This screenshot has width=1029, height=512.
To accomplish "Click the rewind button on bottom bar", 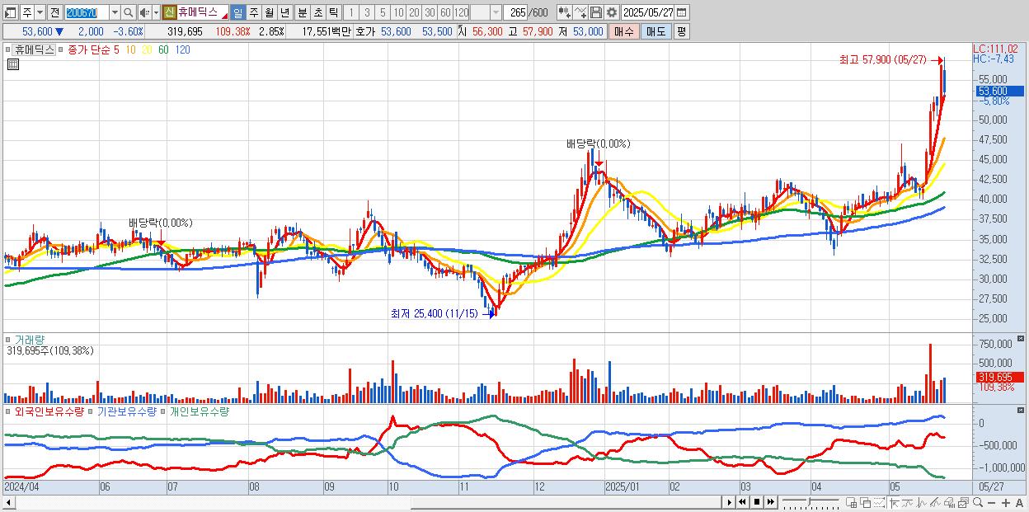I will point(742,502).
